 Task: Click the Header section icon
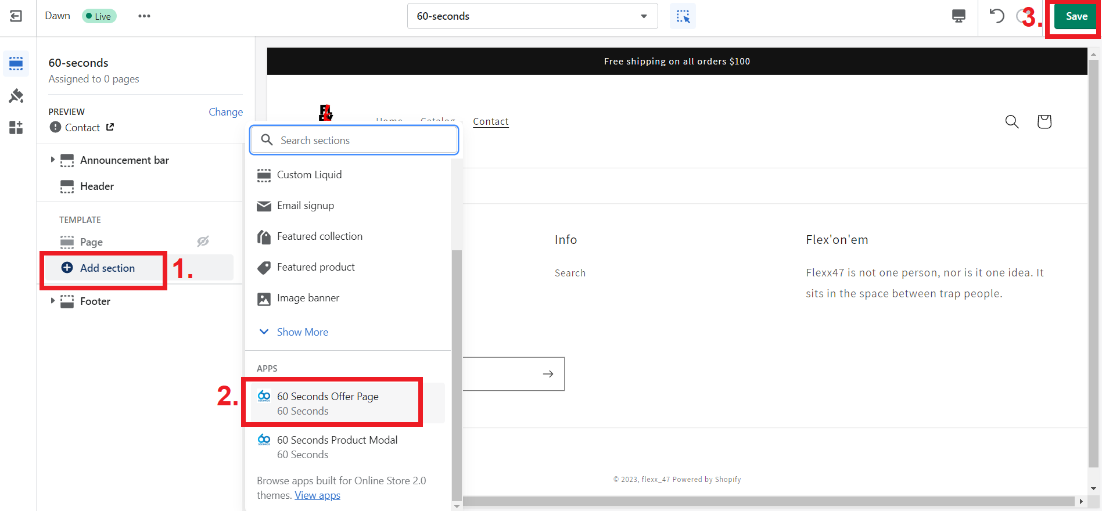coord(67,186)
